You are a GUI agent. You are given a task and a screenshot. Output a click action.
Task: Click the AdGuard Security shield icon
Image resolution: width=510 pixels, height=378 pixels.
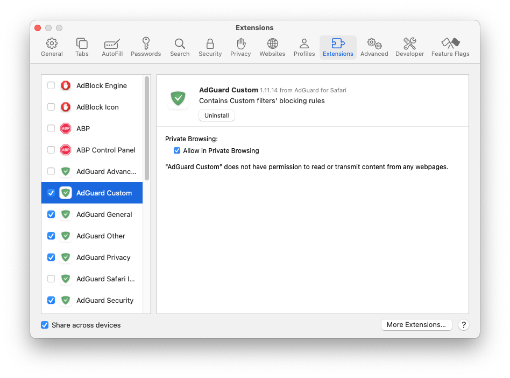pyautogui.click(x=66, y=300)
